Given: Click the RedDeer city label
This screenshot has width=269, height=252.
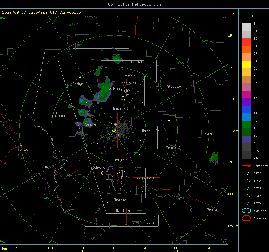Looking at the screenshot, I should coord(127,91).
